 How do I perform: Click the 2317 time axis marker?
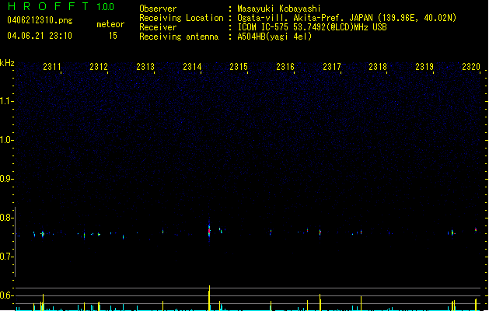pos(332,67)
